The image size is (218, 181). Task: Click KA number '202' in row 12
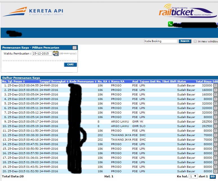click(100, 135)
